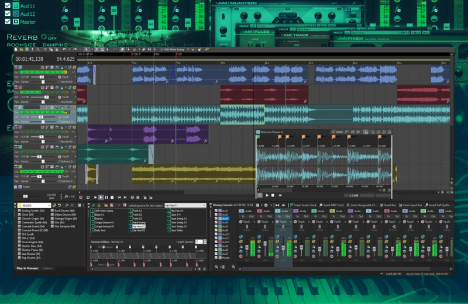Uncheck the Aud11 checkbox in background list
The height and width of the screenshot is (304, 468).
(7, 5)
